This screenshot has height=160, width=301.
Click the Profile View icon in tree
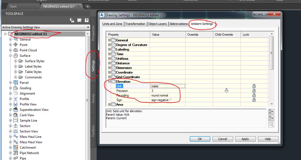pyautogui.click(x=15, y=104)
